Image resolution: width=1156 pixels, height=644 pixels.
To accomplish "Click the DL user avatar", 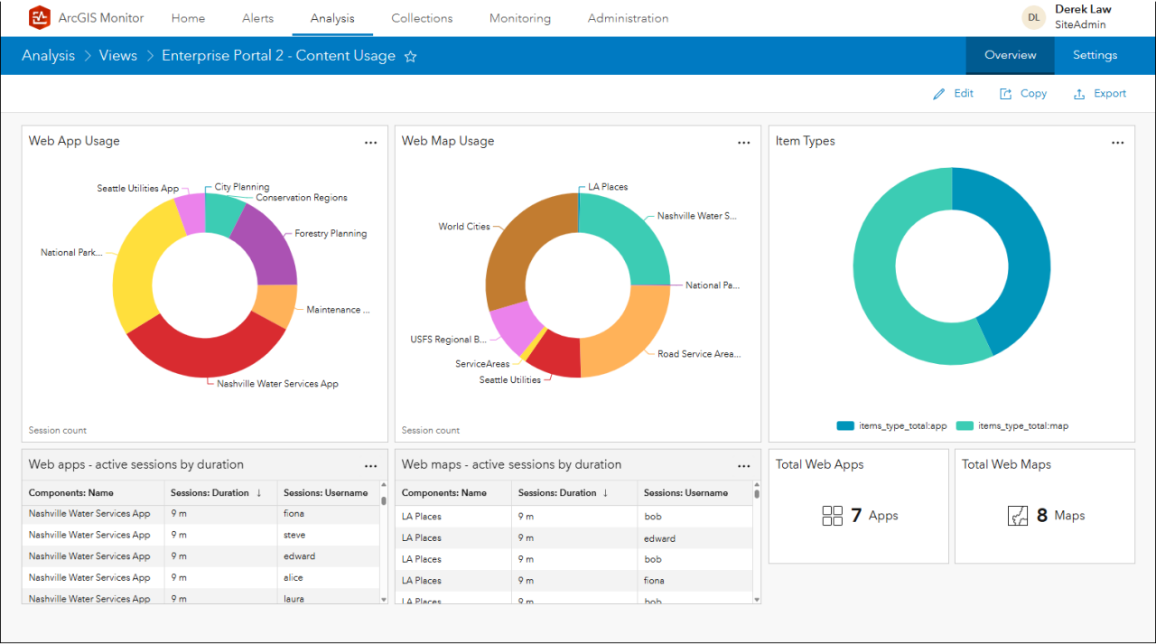I will 1034,17.
